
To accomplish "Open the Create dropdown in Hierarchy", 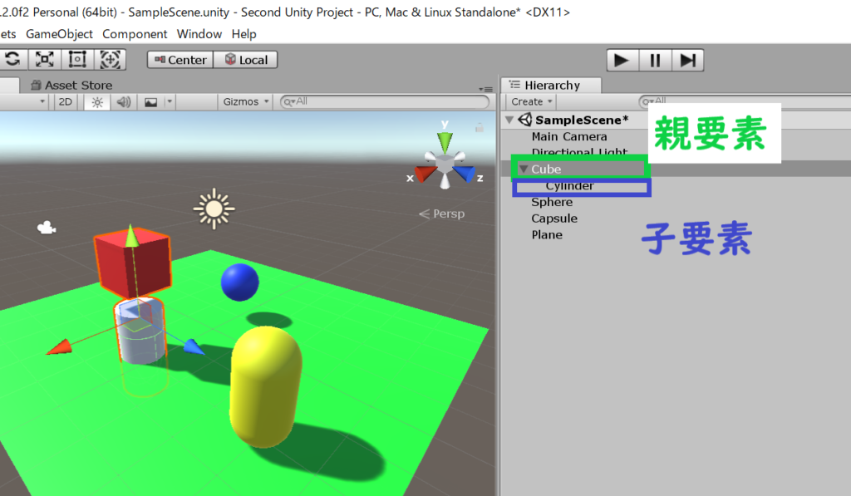I will click(532, 102).
